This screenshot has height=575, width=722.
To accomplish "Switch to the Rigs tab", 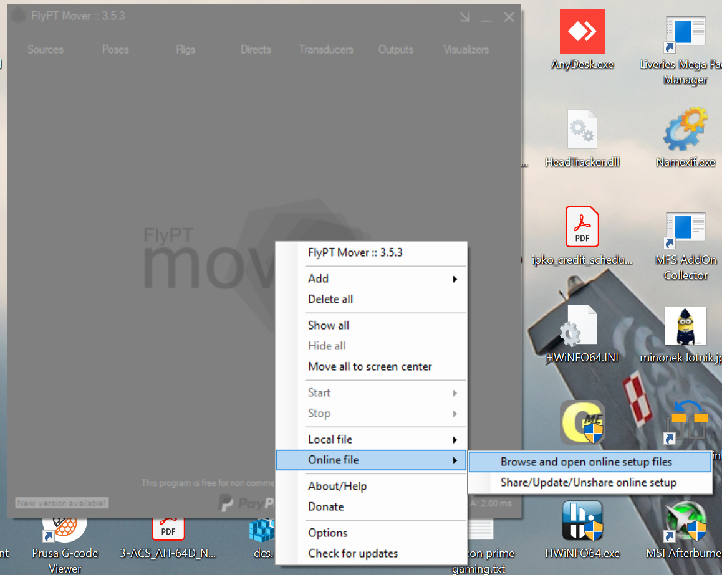I will tap(185, 49).
